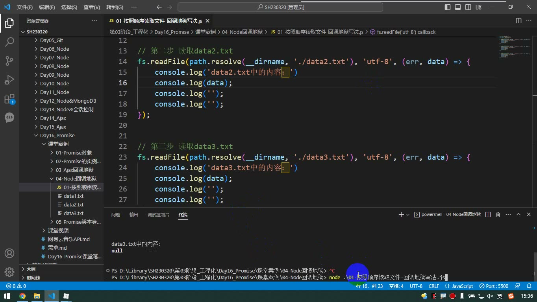Toggle secondary sidebar layout button
Viewport: 537px width, 302px height.
(x=468, y=7)
